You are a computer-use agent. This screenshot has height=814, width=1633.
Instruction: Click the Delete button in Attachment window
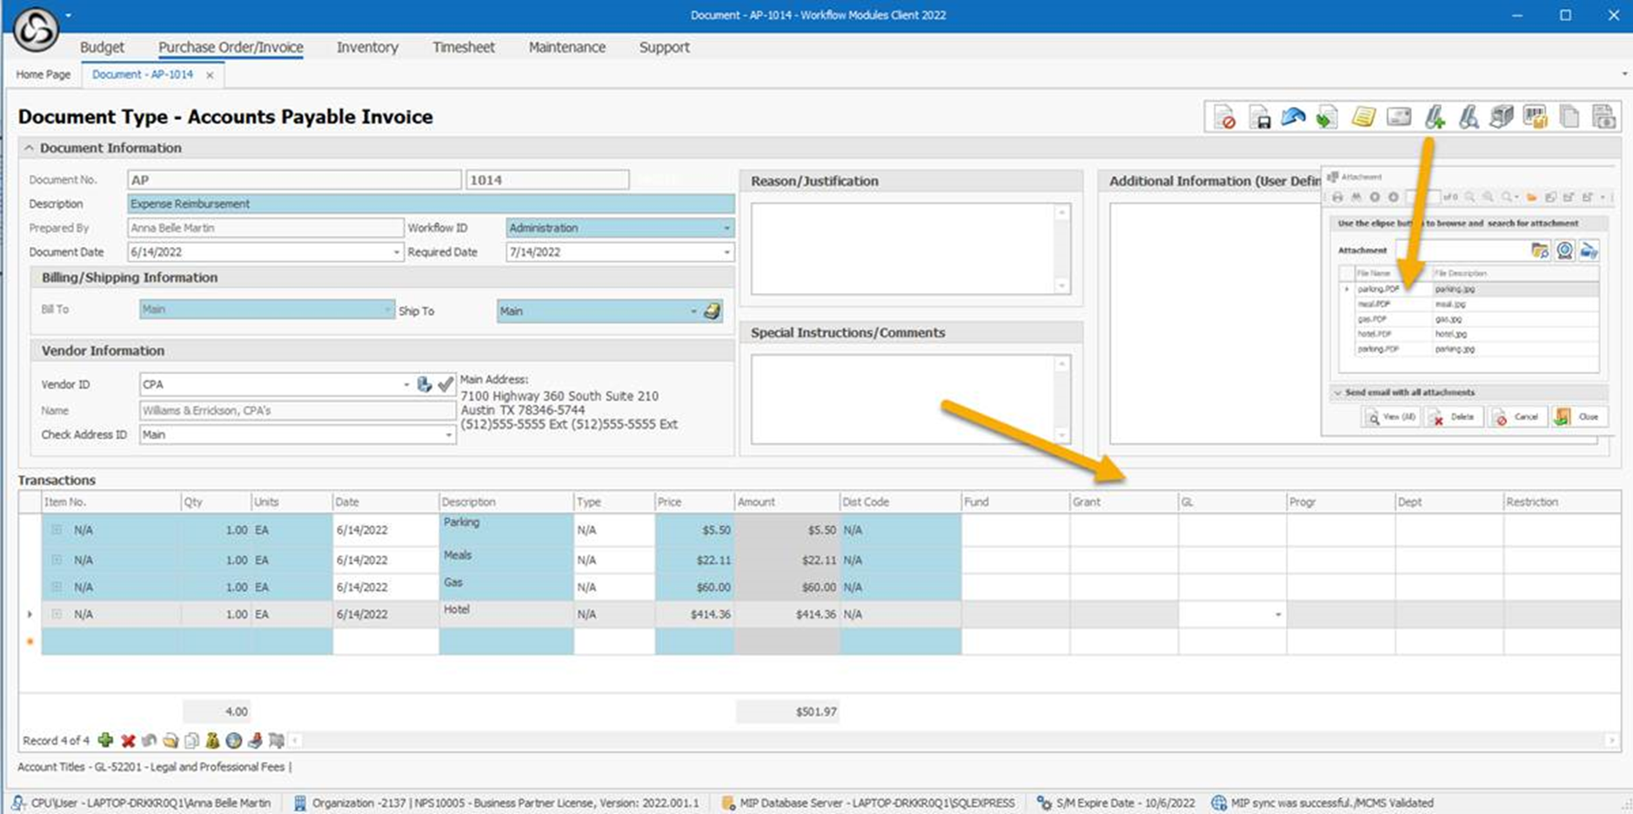click(1454, 417)
